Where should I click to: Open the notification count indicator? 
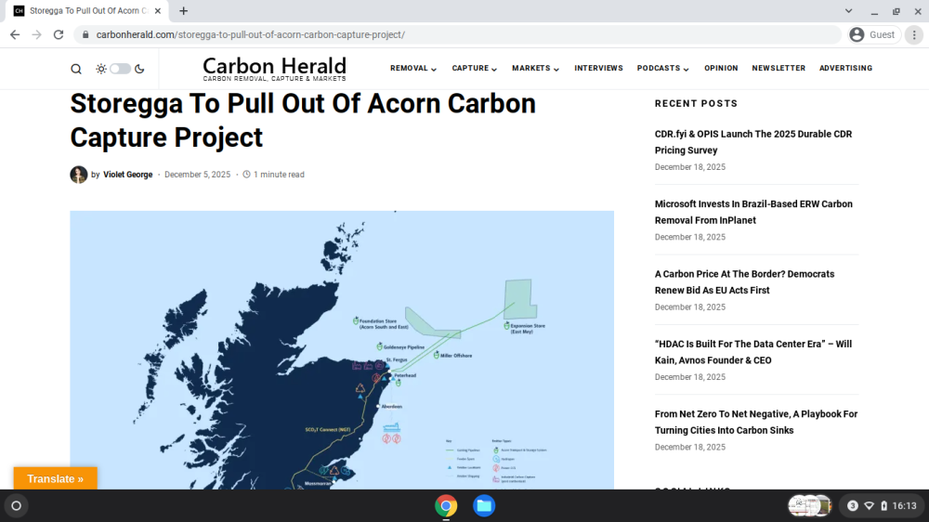[x=853, y=506]
